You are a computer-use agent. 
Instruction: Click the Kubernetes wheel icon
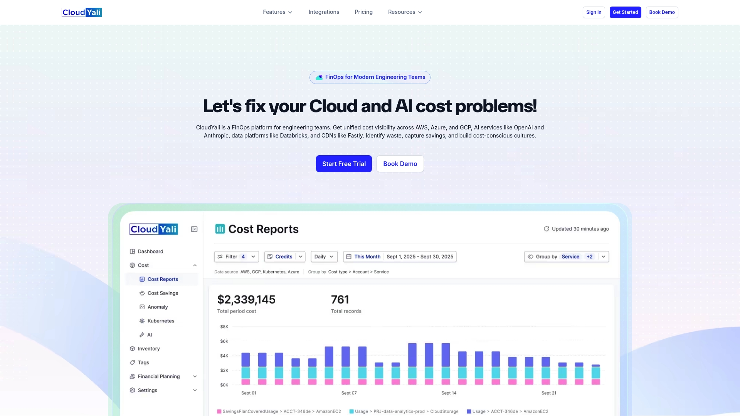142,321
